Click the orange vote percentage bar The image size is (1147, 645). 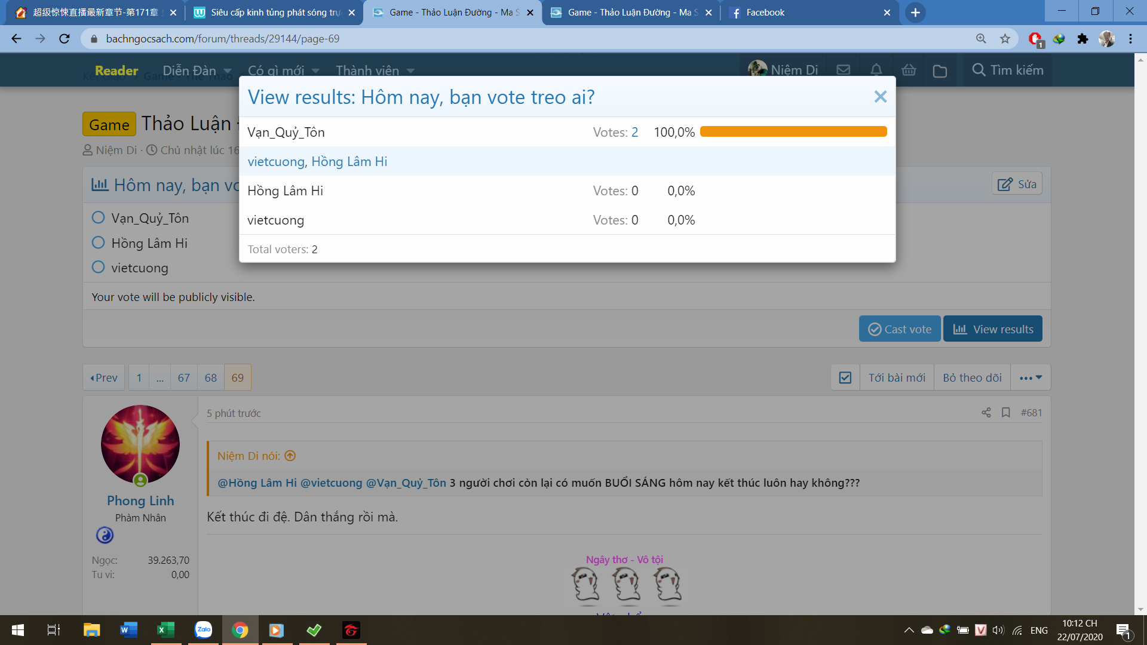(793, 132)
